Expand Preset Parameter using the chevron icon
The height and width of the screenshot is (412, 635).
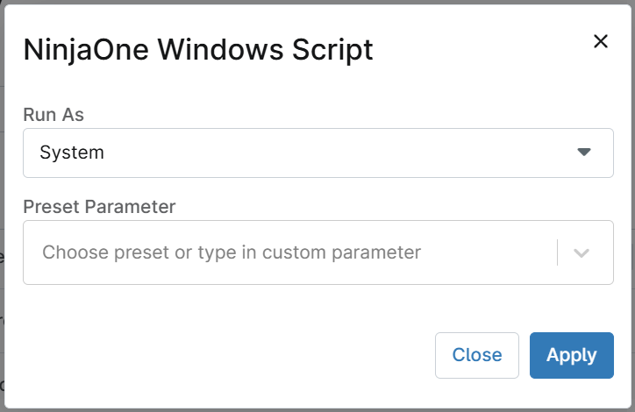pos(581,253)
